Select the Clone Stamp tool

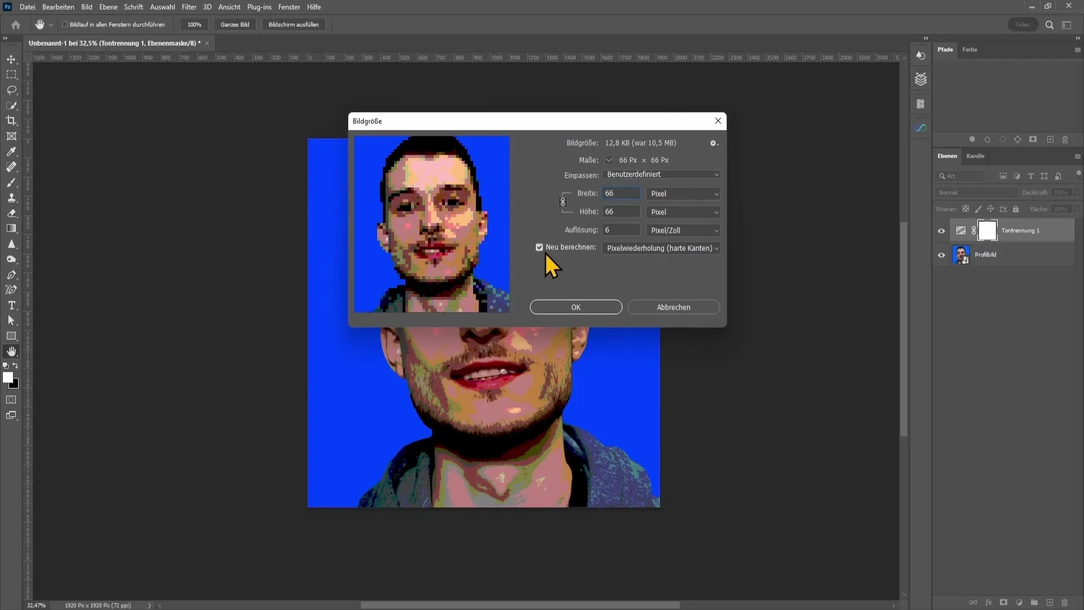11,198
